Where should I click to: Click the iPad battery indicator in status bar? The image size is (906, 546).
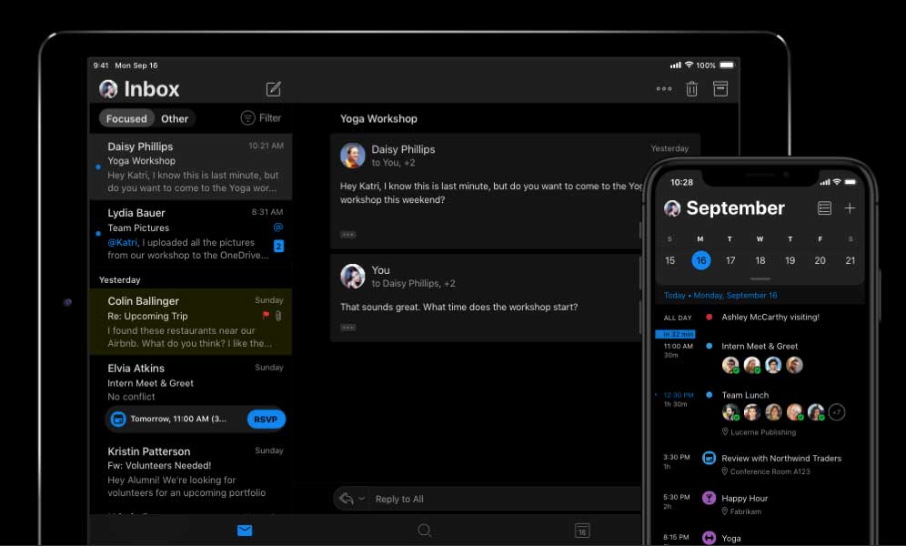[727, 66]
